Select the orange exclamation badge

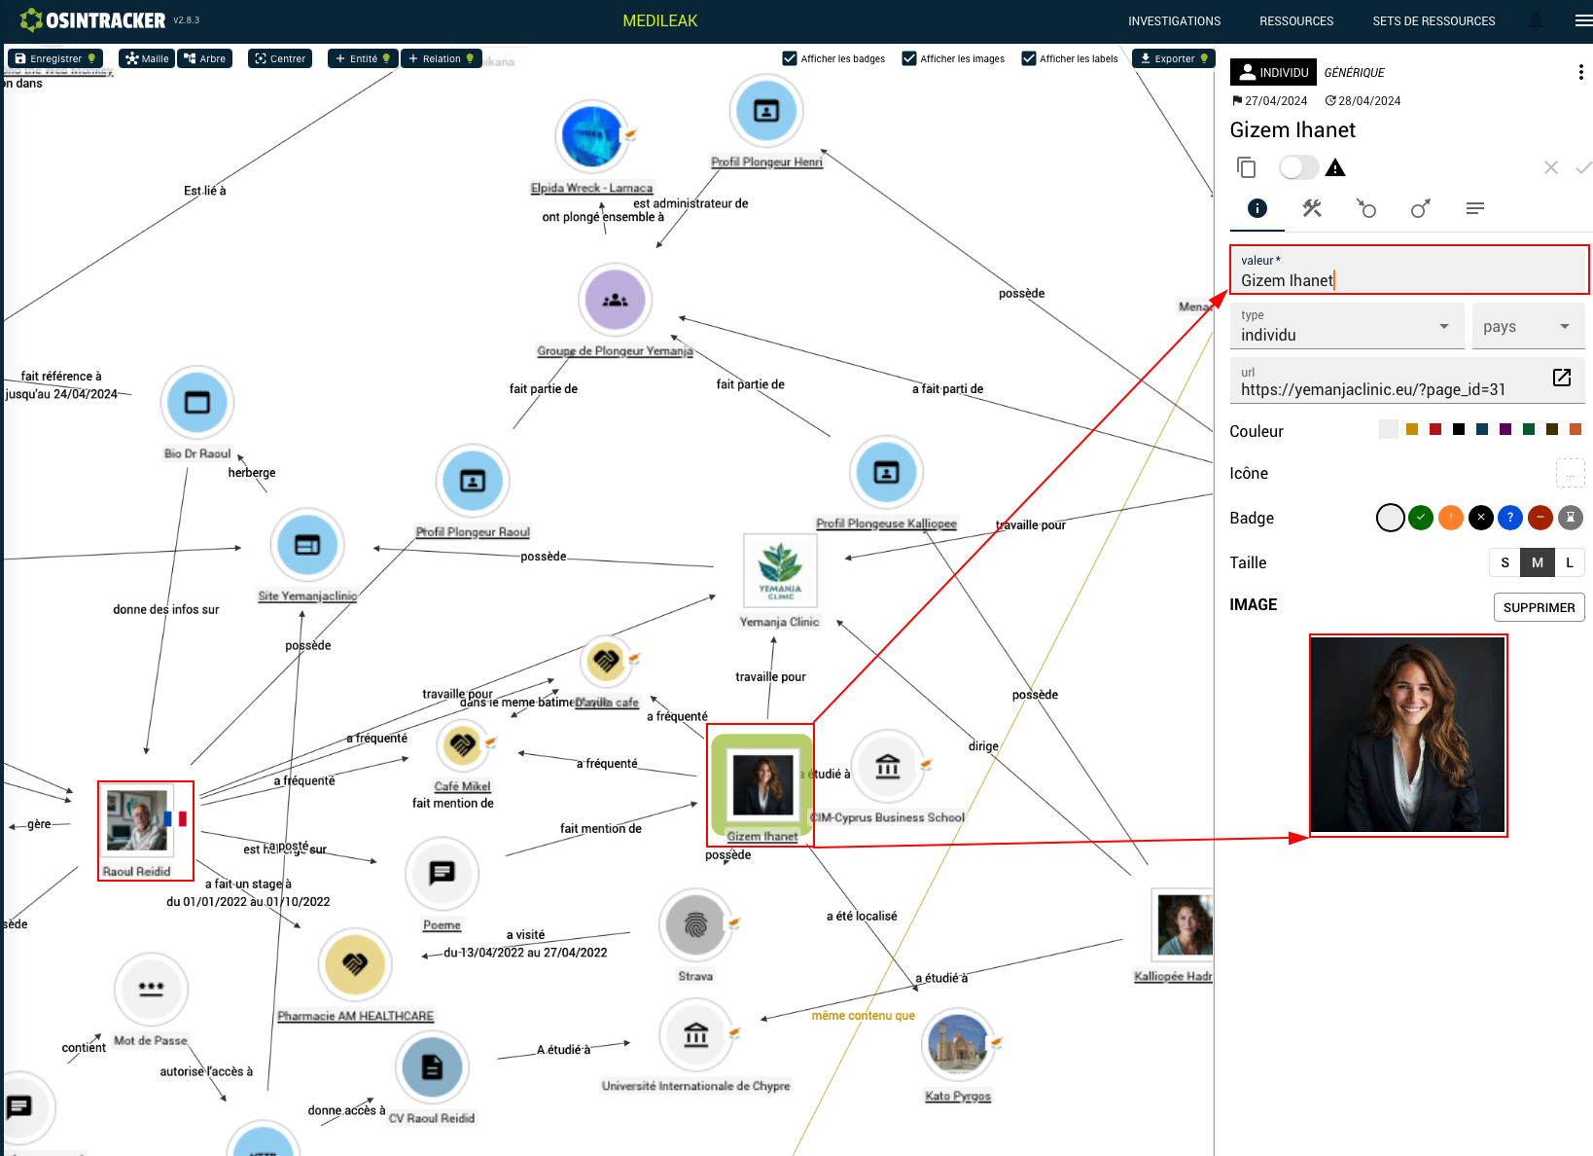click(x=1451, y=518)
